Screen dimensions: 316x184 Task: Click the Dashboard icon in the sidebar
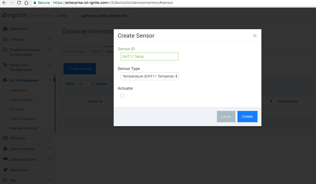[x=6, y=29]
